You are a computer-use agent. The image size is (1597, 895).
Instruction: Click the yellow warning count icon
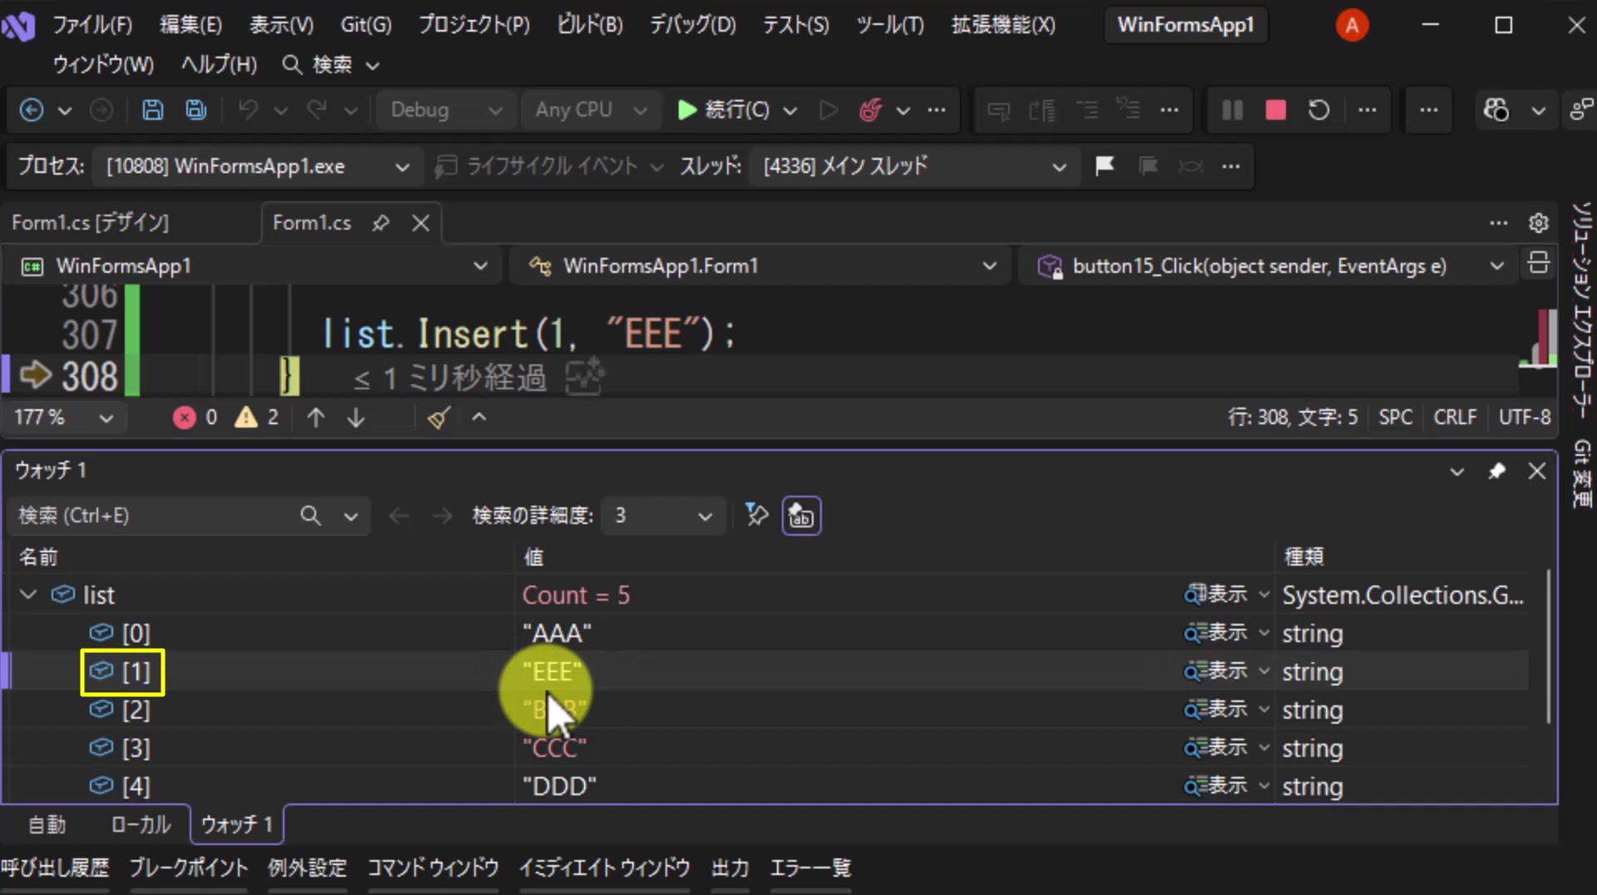click(x=246, y=418)
